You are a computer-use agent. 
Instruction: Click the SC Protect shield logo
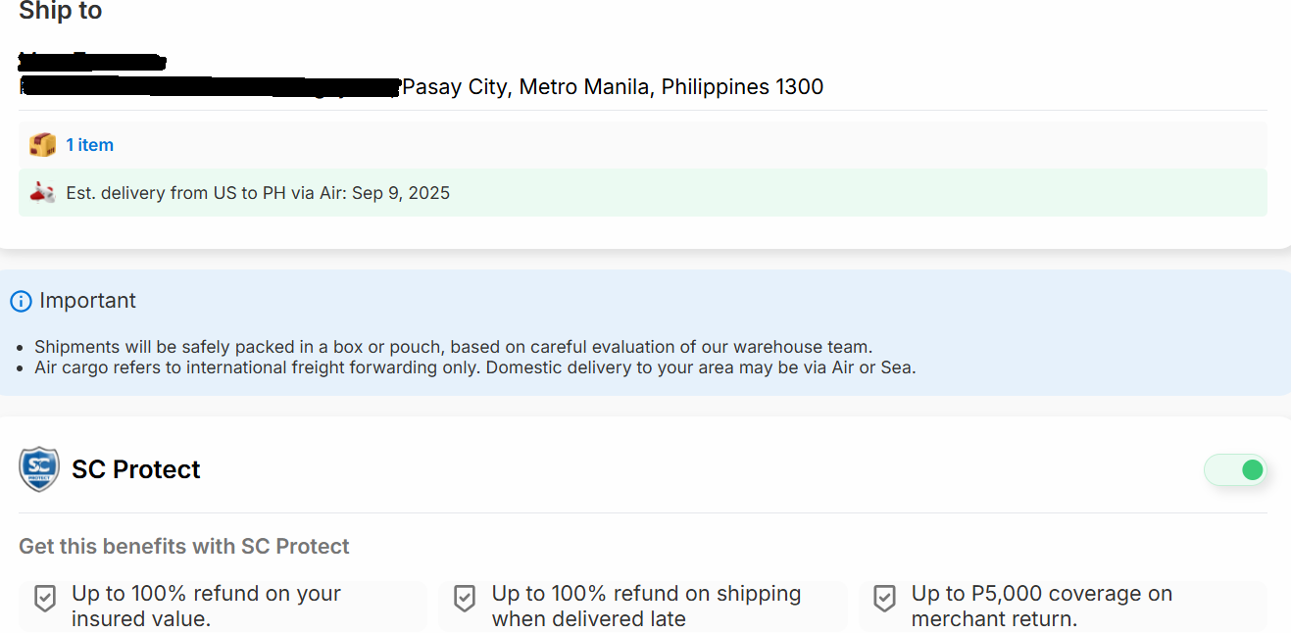pyautogui.click(x=39, y=469)
